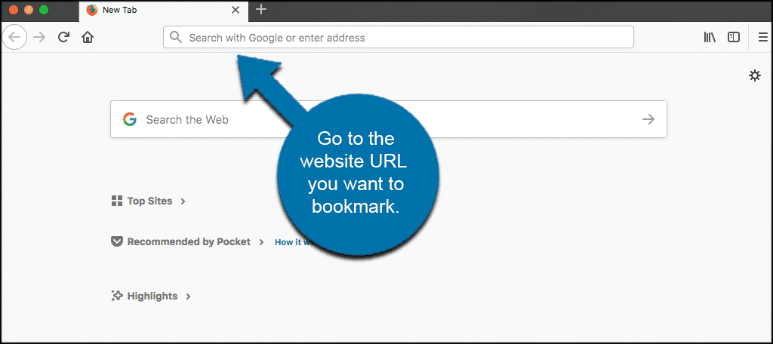The width and height of the screenshot is (773, 344).
Task: Click the address bar magnifier icon
Action: point(175,37)
